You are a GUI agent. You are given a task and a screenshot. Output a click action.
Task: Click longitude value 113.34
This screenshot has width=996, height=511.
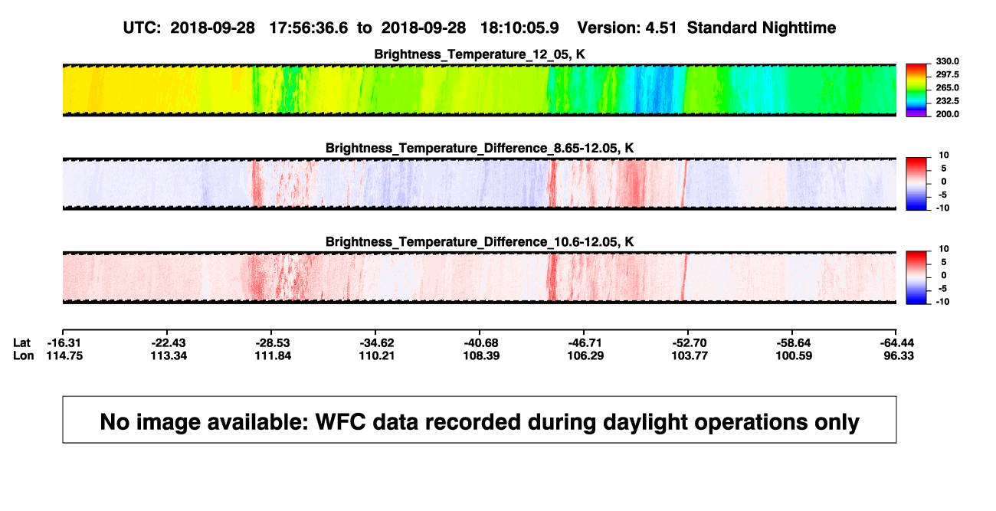[170, 355]
